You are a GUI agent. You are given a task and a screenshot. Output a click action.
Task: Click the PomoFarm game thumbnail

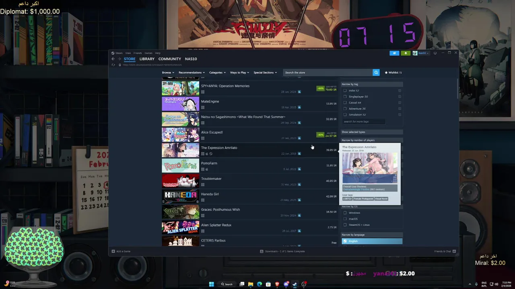point(180,166)
